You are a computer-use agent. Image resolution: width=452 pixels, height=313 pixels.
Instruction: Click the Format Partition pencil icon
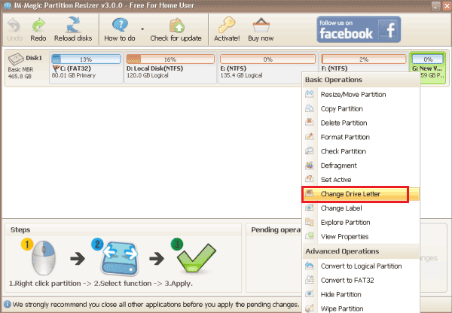310,136
